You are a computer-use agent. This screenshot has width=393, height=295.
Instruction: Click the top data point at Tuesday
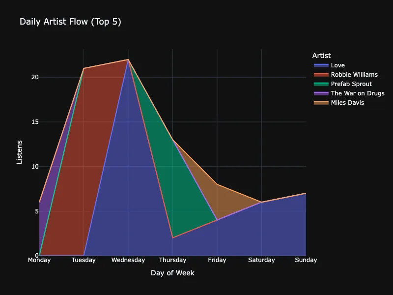84,68
